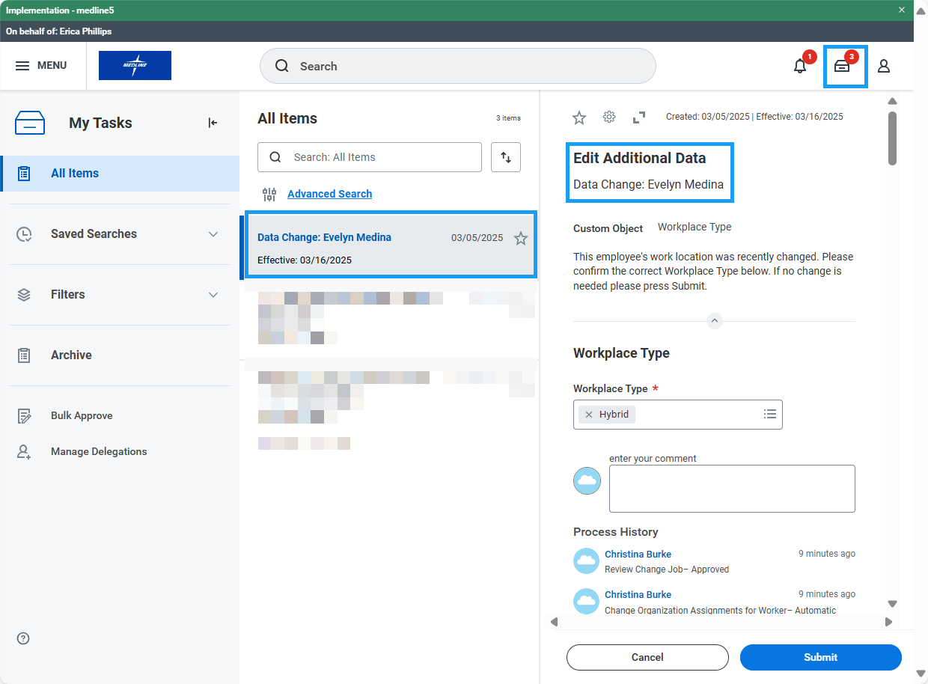Open the user profile icon
The height and width of the screenshot is (684, 928).
tap(884, 66)
